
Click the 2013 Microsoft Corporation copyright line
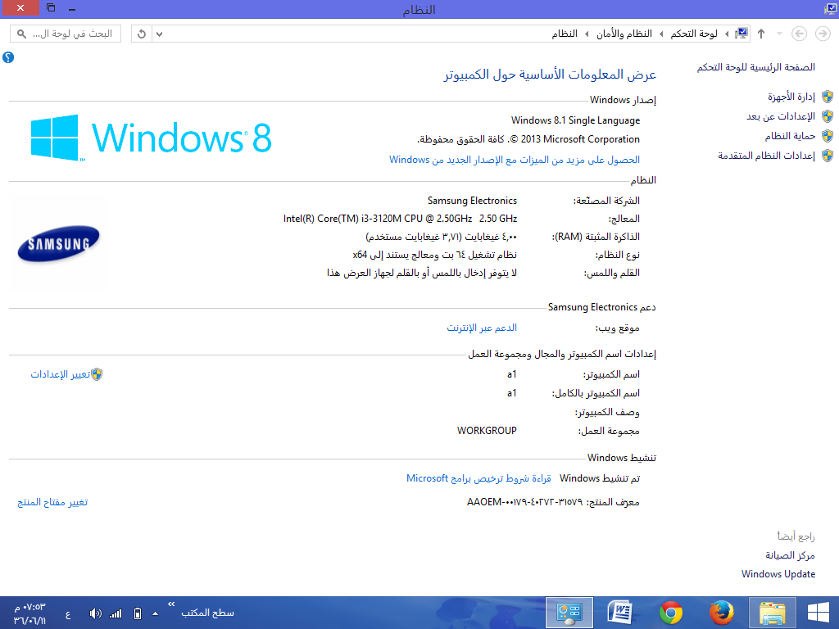click(x=528, y=139)
